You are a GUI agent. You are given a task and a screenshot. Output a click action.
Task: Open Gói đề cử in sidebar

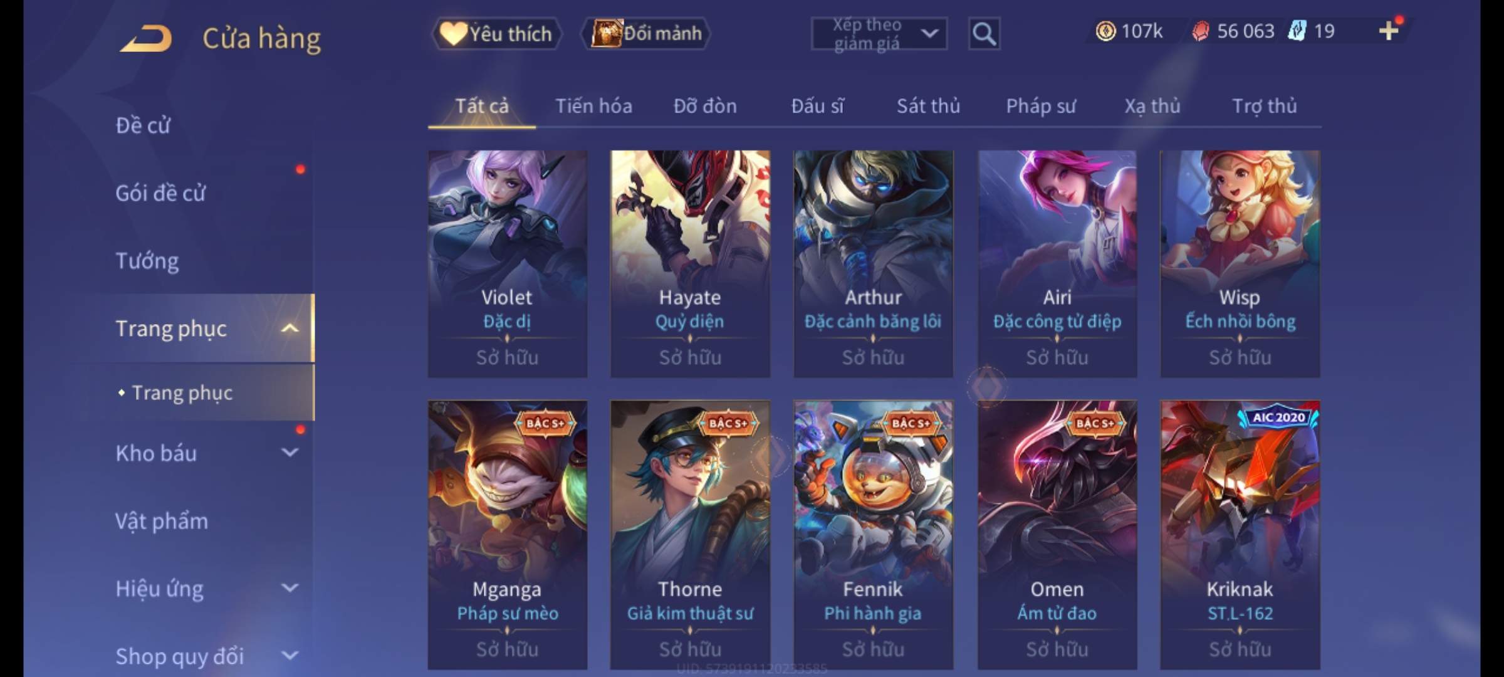[160, 193]
